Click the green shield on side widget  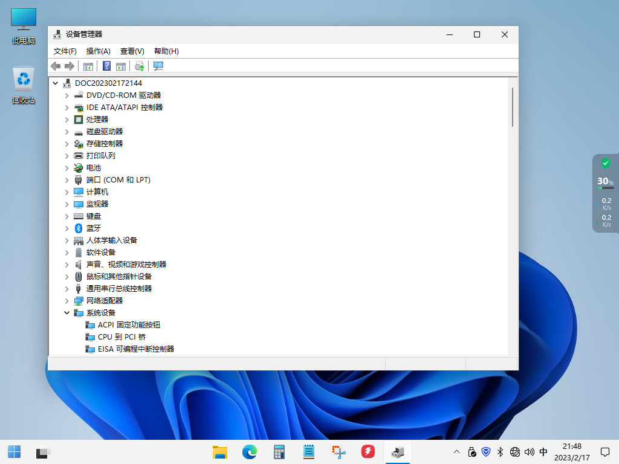(x=606, y=163)
